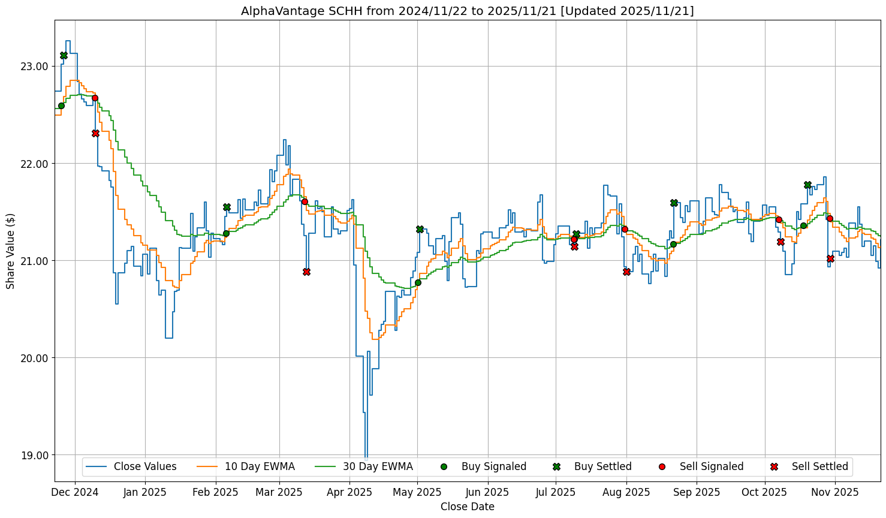Click the Apr 2025 x-axis tick label

350,492
